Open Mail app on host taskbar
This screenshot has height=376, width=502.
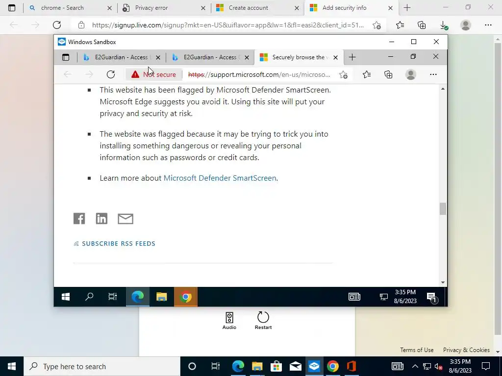(295, 366)
